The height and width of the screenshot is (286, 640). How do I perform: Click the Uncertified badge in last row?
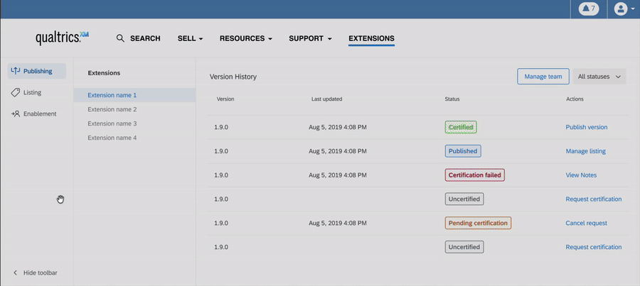464,247
